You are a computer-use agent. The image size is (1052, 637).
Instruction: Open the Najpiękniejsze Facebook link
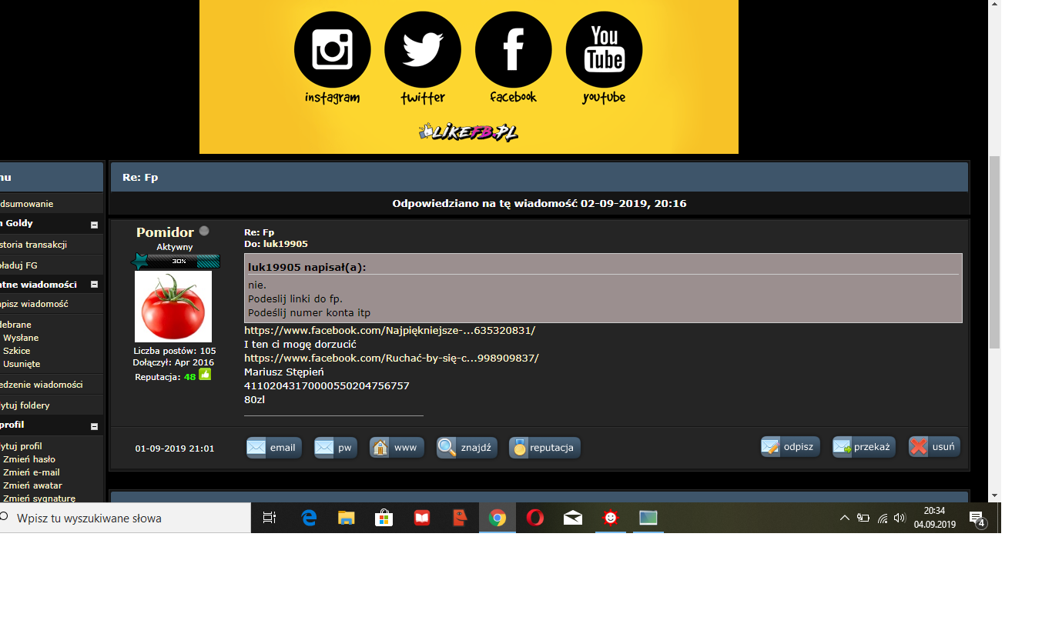pyautogui.click(x=390, y=331)
